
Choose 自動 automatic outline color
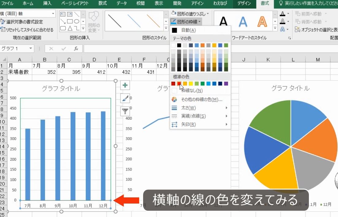tap(200, 30)
